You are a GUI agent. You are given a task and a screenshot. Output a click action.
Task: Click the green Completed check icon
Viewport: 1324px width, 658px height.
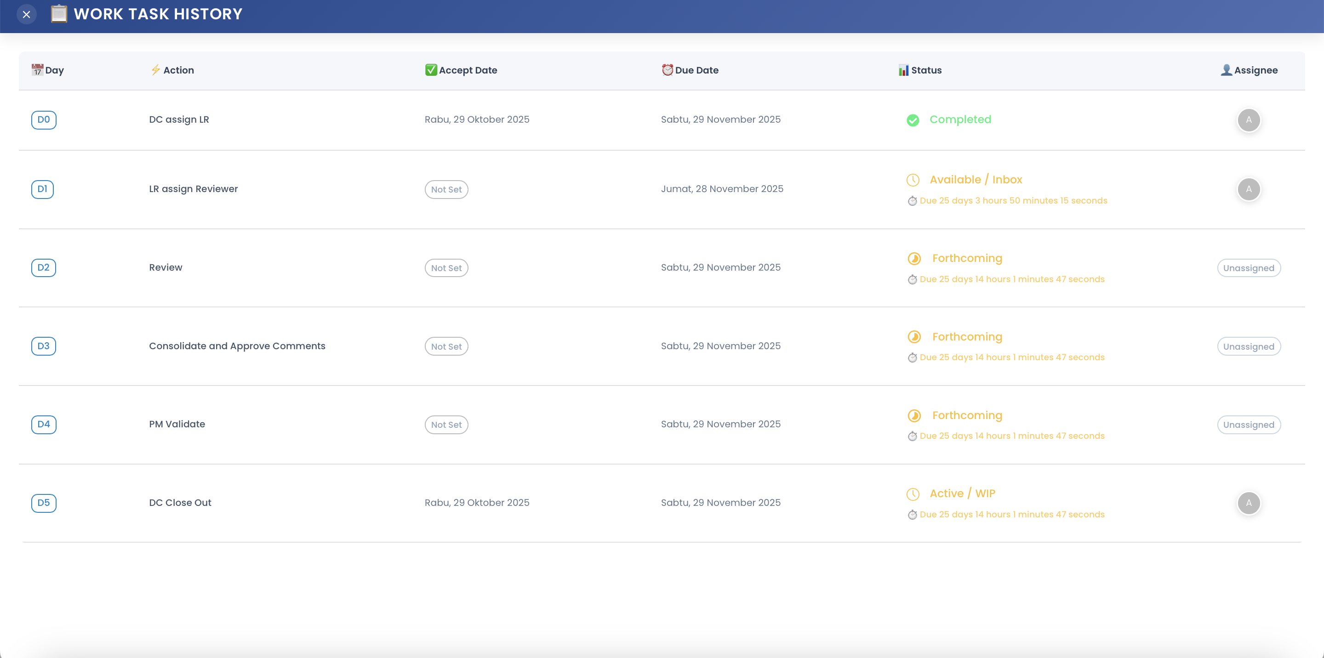913,120
